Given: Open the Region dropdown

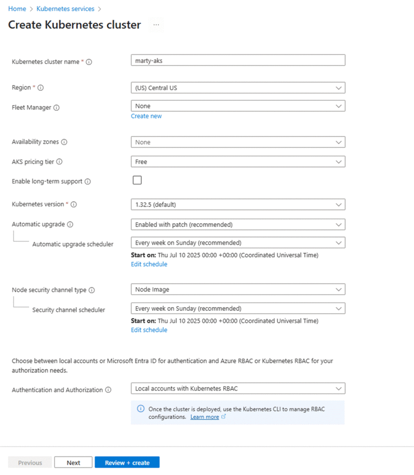Looking at the screenshot, I should coord(238,88).
